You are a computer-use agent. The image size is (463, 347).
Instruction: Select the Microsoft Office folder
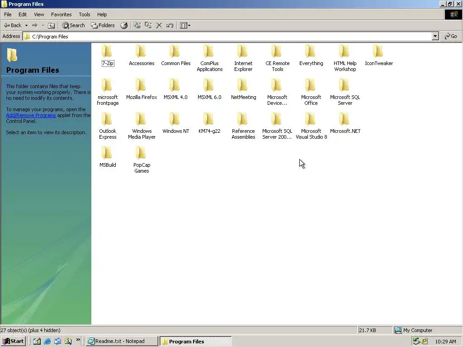[x=311, y=92]
